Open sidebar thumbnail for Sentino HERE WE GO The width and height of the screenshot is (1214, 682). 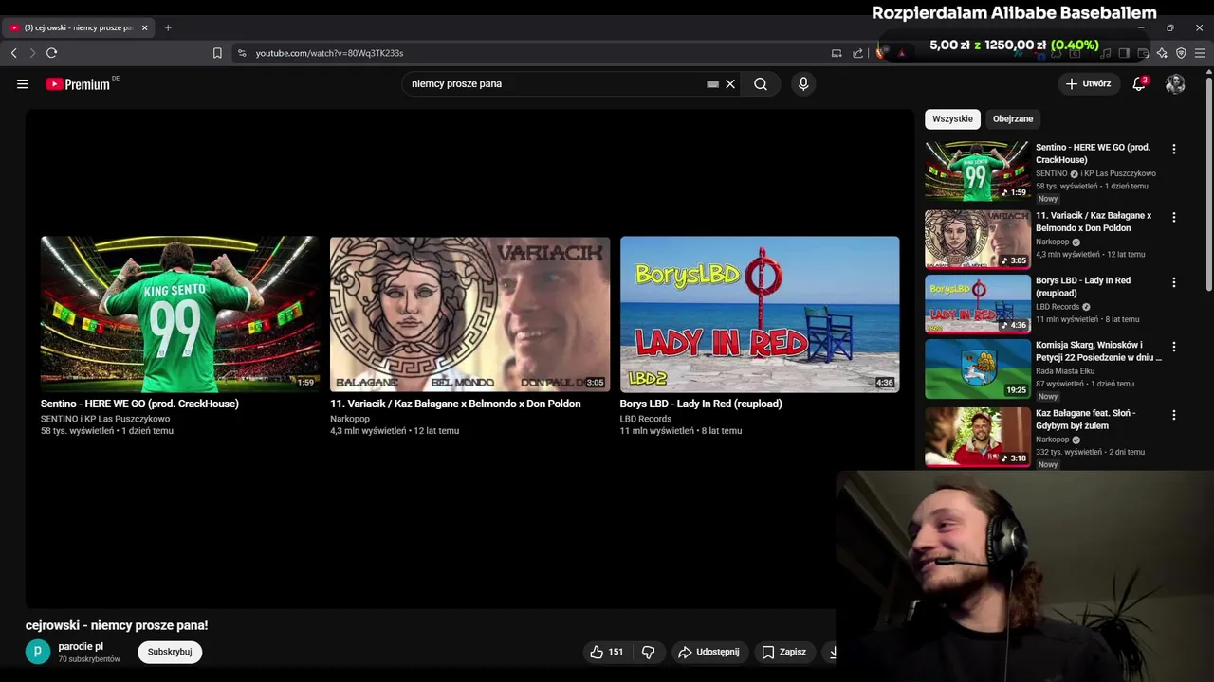pos(977,171)
